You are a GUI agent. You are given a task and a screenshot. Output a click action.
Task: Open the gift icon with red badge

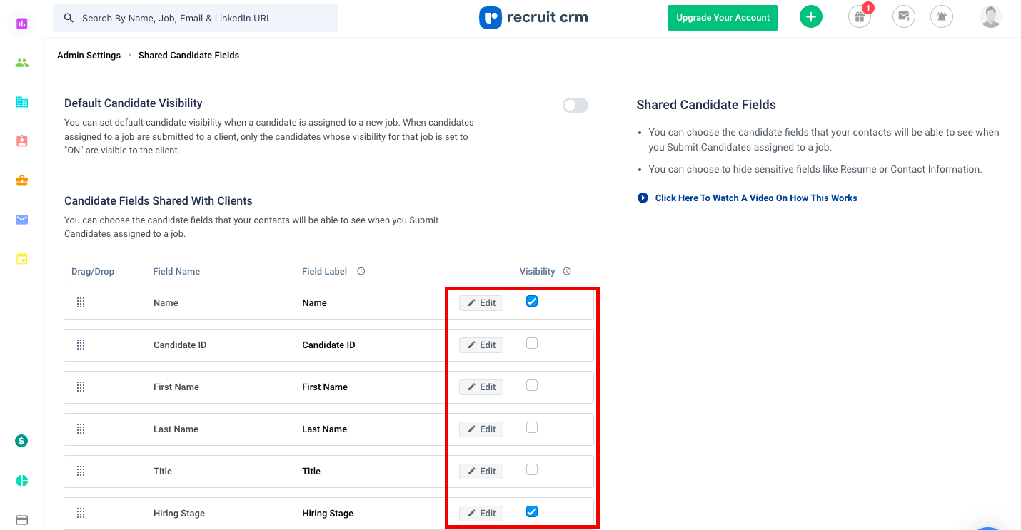coord(860,17)
